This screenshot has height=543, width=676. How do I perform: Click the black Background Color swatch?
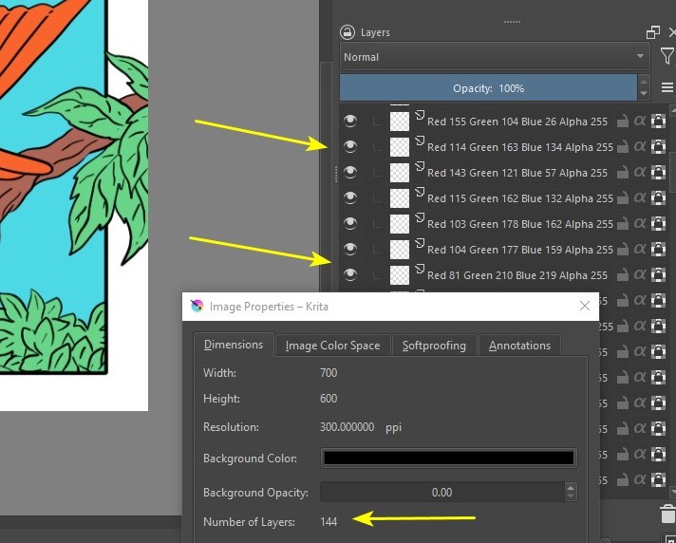point(448,458)
